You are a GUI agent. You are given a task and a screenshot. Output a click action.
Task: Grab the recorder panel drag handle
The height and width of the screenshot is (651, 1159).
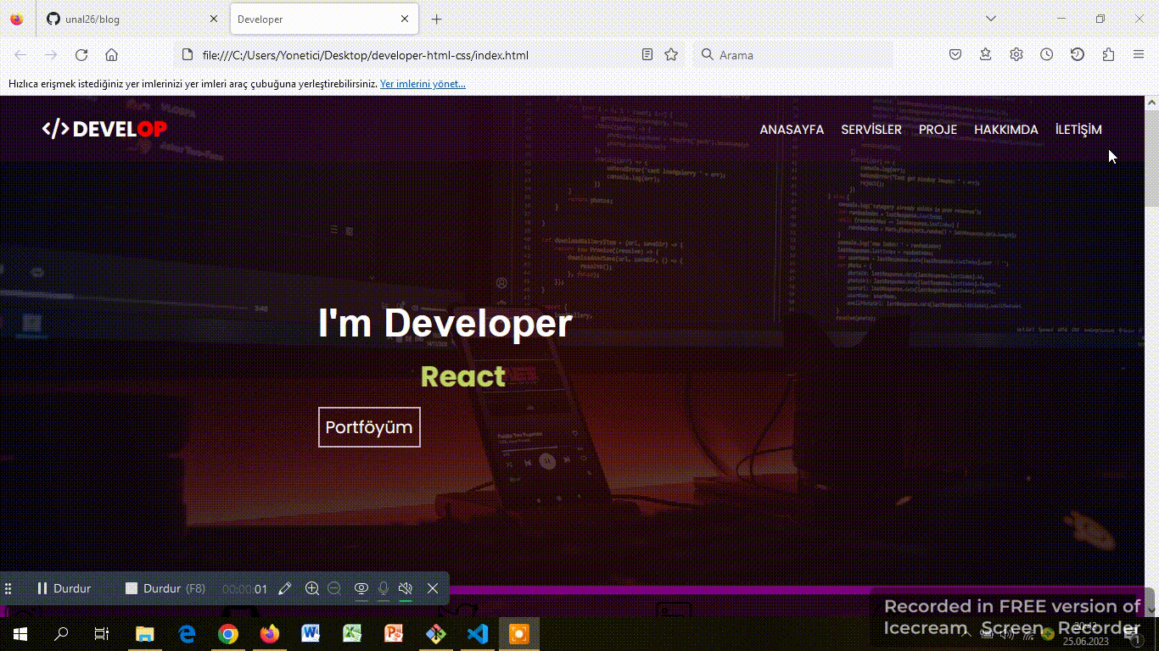(x=8, y=588)
